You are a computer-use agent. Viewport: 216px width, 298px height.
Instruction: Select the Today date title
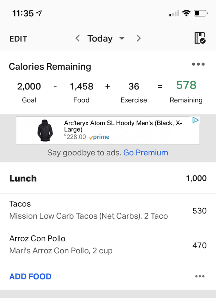[100, 39]
